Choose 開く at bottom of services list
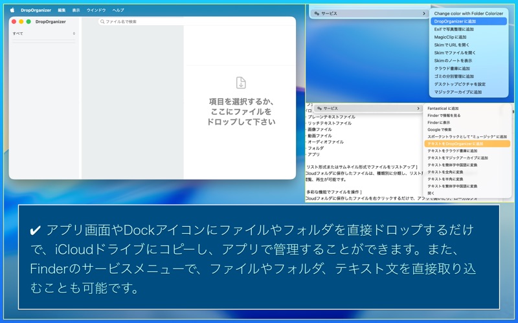 click(467, 193)
